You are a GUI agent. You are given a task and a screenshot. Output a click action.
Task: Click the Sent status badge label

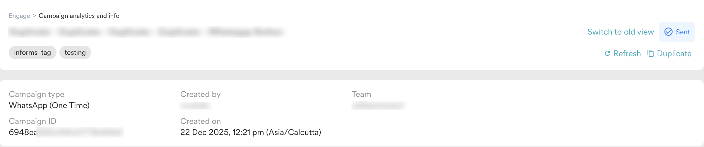click(683, 32)
